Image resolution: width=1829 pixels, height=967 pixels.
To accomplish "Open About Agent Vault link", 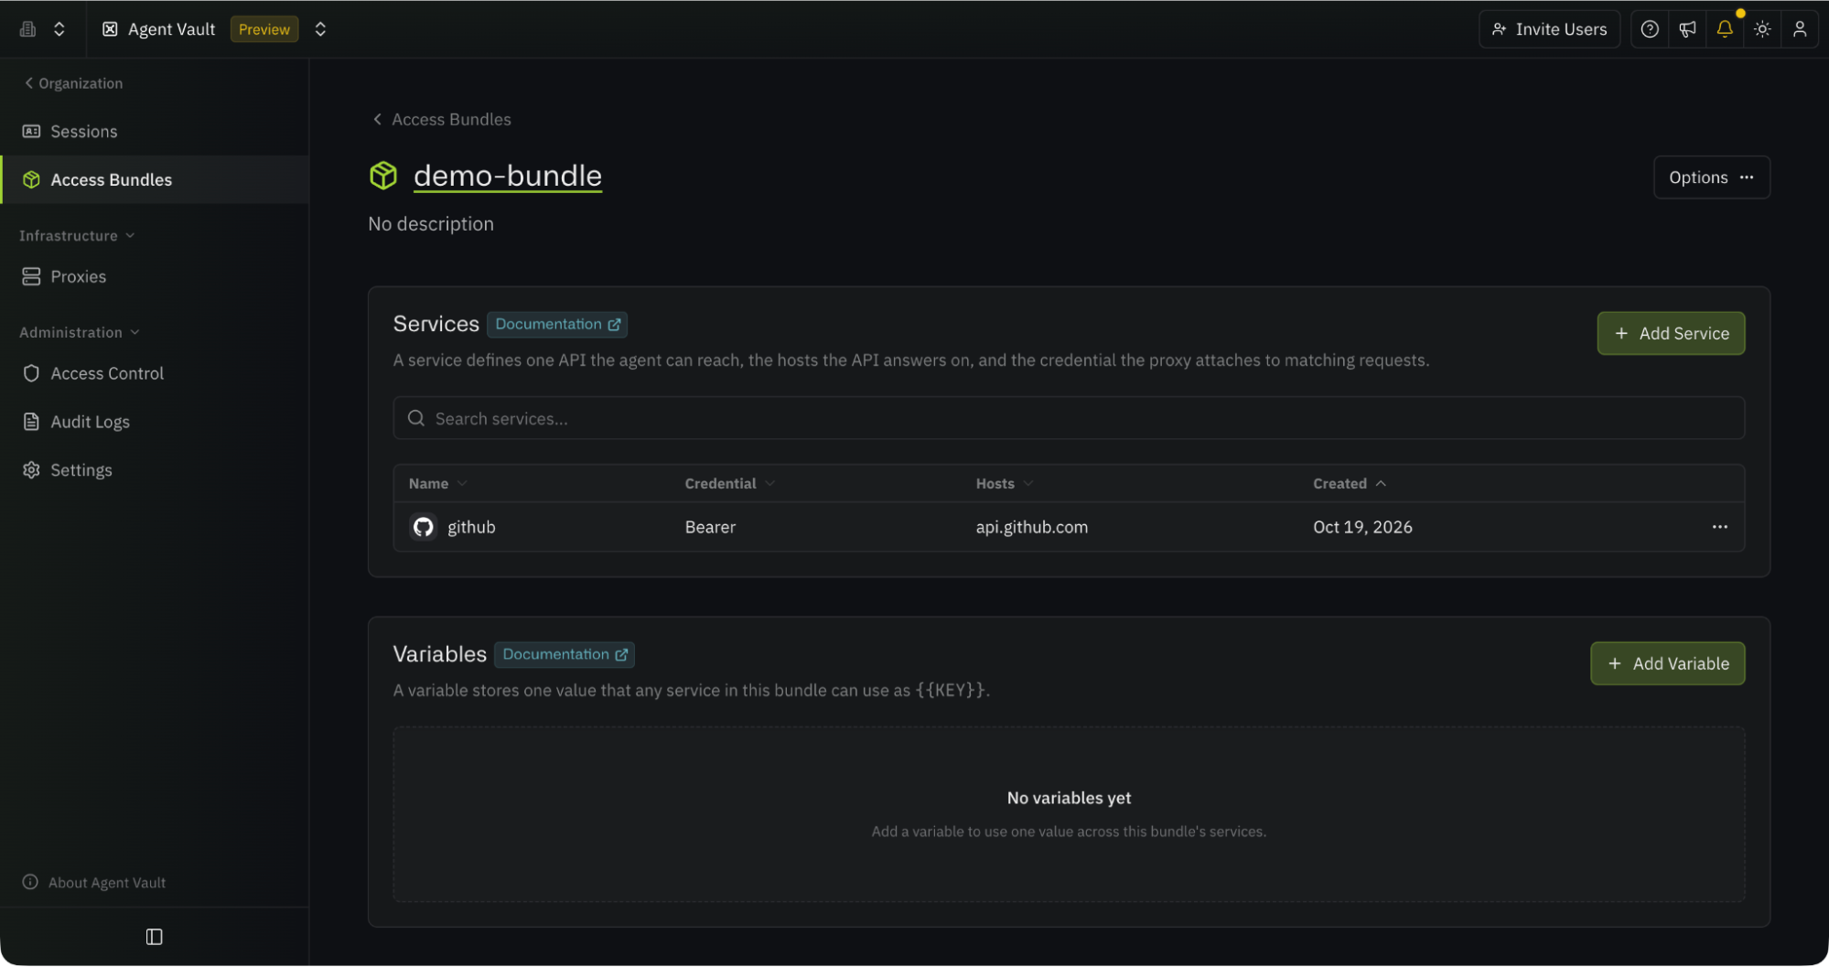I will 94,883.
